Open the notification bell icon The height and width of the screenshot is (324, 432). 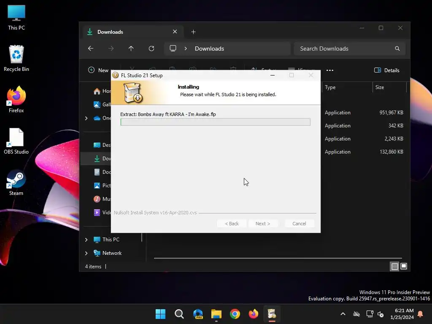(421, 314)
